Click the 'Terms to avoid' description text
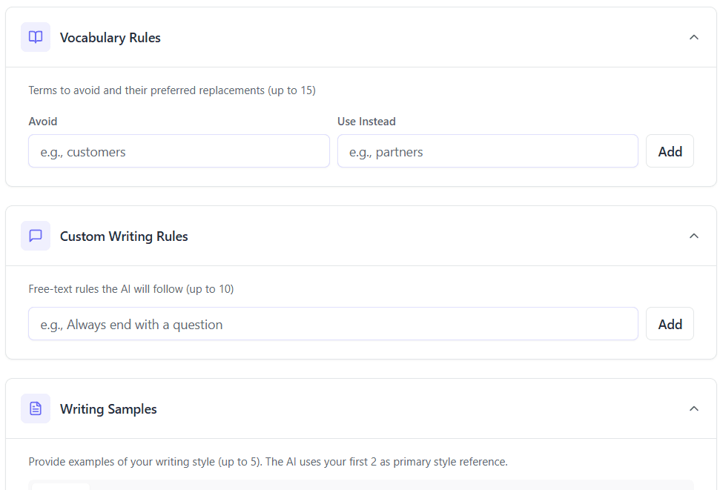Screen dimensions: 720x490 172,90
